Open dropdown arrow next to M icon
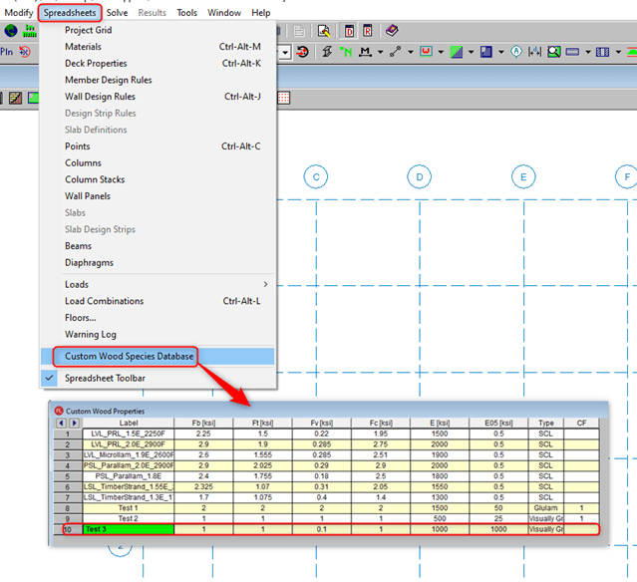 point(379,52)
